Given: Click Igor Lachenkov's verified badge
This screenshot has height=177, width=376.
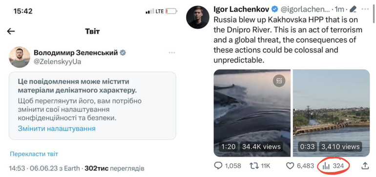Looking at the screenshot, I should pos(274,9).
